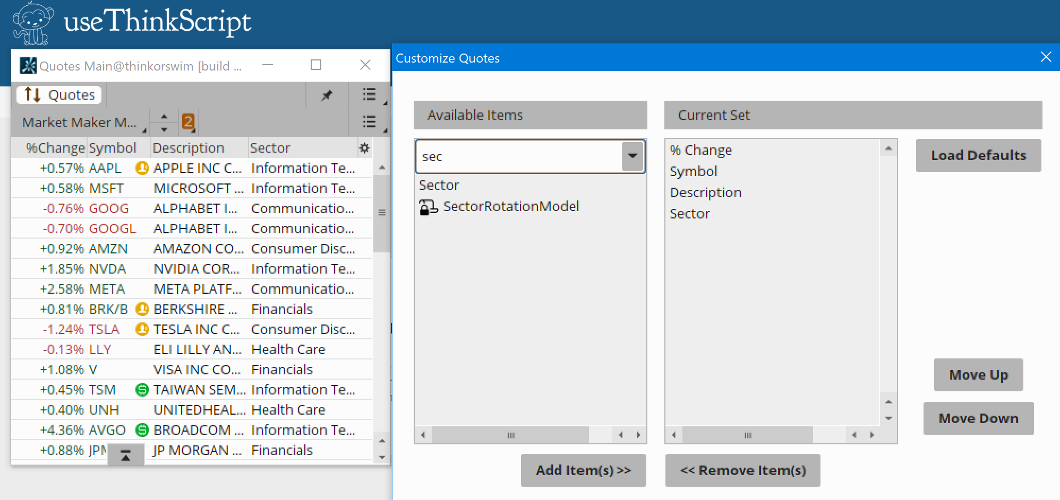
Task: Step watchlist selector up or down arrows
Action: (x=164, y=122)
